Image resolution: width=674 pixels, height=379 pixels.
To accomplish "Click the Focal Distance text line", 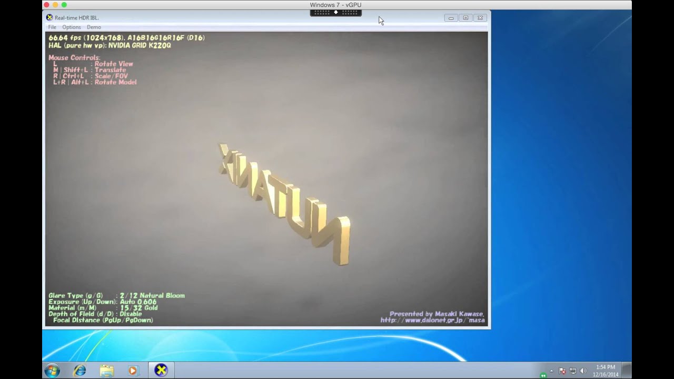I will pos(103,320).
